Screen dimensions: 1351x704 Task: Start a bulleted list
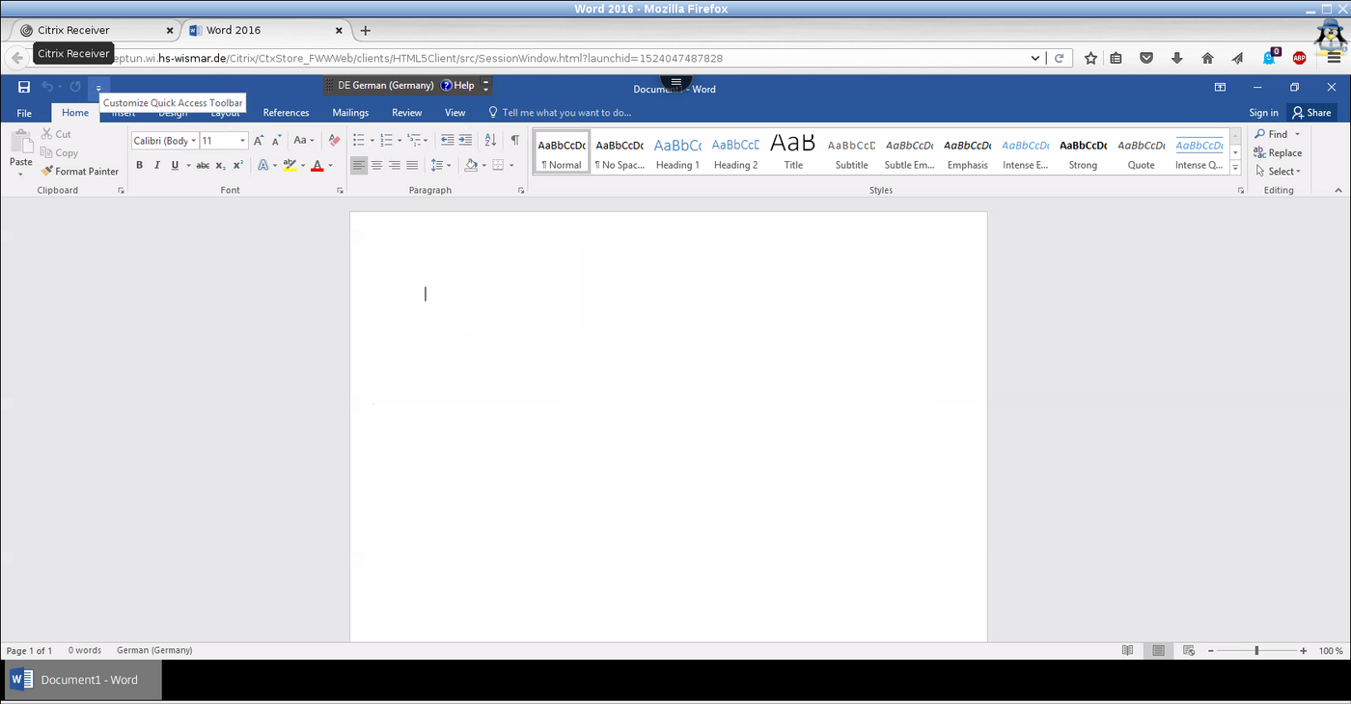pyautogui.click(x=358, y=141)
